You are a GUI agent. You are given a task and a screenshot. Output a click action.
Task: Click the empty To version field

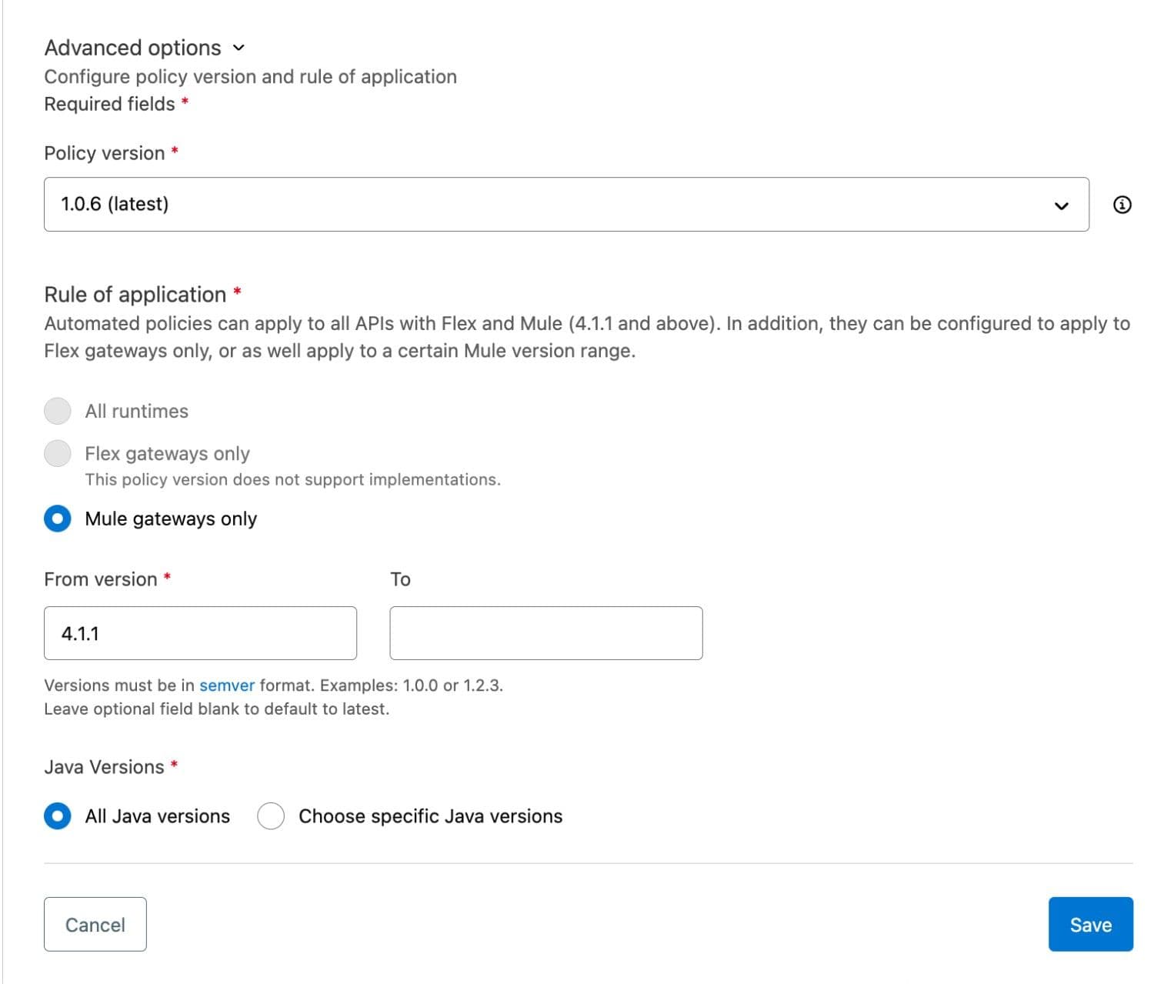545,632
